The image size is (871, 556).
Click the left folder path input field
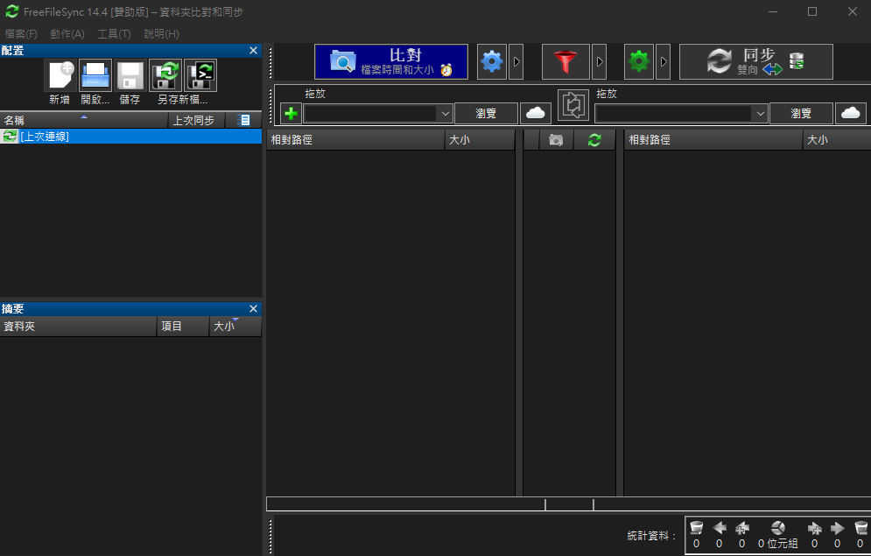(370, 113)
